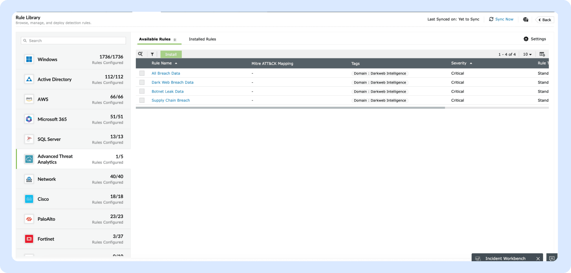Screen dimensions: 571x273
Task: Click the Available Rules count badge
Action: pyautogui.click(x=175, y=40)
